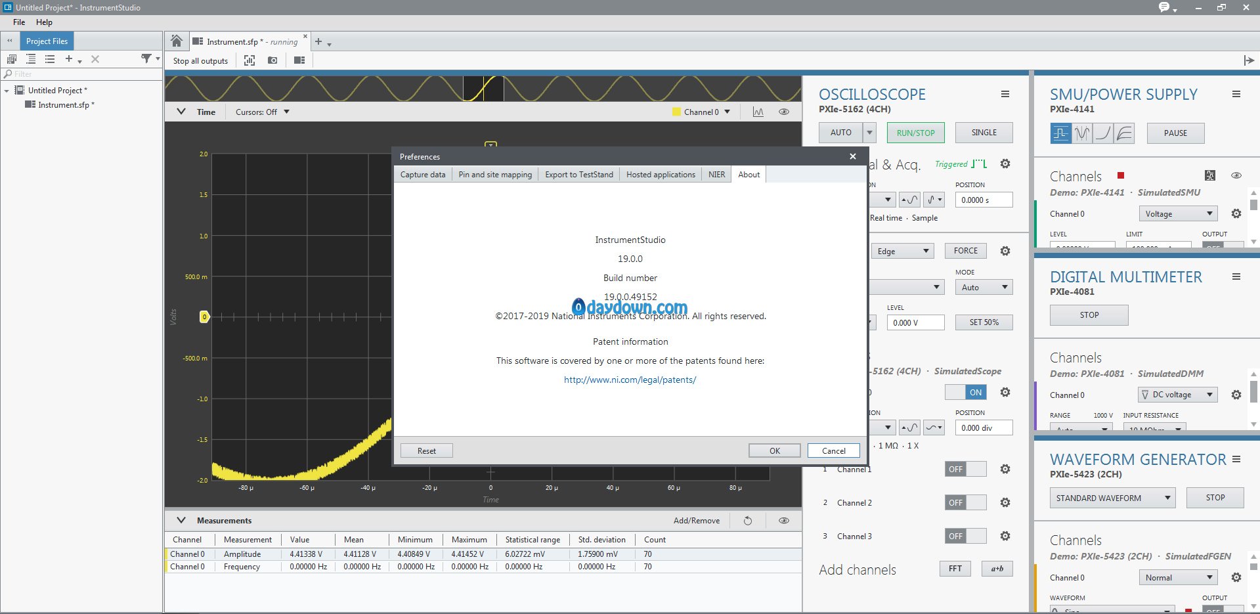Open the trigger type Edge dropdown
Image resolution: width=1260 pixels, height=614 pixels.
pos(902,251)
